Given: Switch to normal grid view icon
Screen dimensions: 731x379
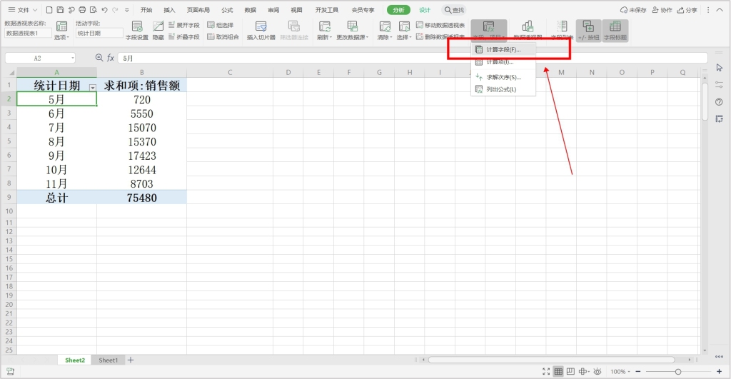Looking at the screenshot, I should (x=558, y=372).
